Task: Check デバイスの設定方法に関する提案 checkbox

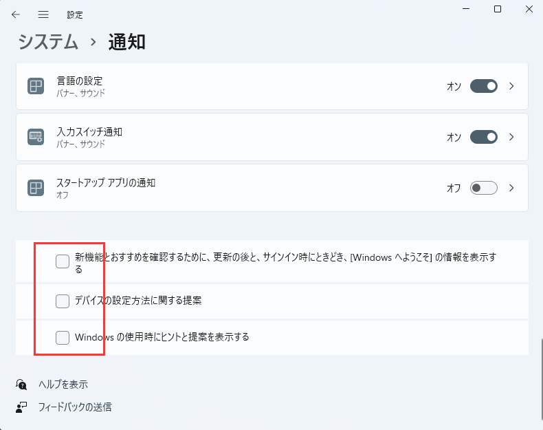Action: [63, 301]
